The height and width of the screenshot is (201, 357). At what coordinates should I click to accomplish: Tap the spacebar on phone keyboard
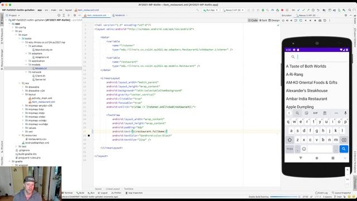(x=320, y=149)
